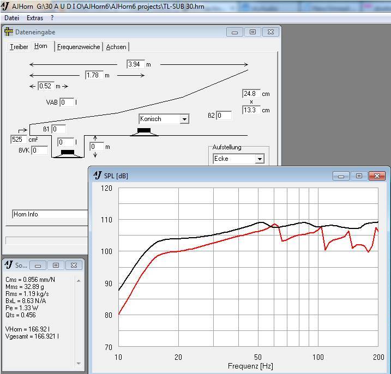Click the Horn Info text field
Viewport: 391px width, 374px height.
[x=49, y=214]
